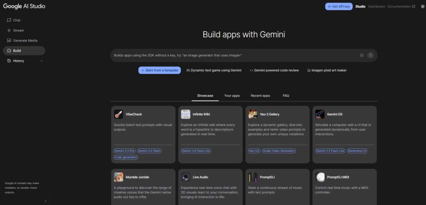The width and height of the screenshot is (426, 205).
Task: Click the plus attach icon in prompt box
Action: (362, 55)
